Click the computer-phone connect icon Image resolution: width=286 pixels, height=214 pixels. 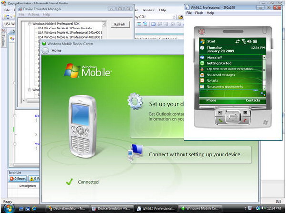tap(135, 153)
